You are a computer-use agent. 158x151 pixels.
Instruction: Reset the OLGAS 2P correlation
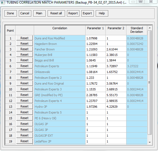[x=25, y=124]
